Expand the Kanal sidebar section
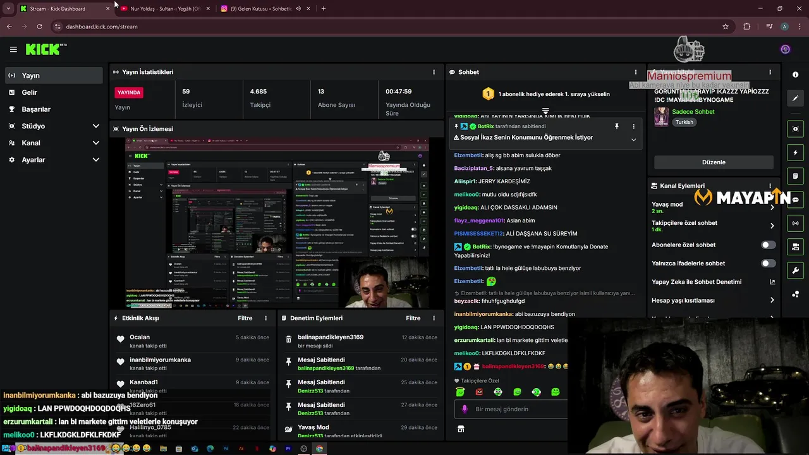The height and width of the screenshot is (455, 809). [x=95, y=143]
